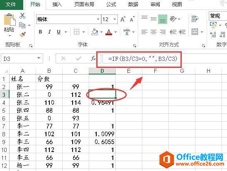The height and width of the screenshot is (171, 227).
Task: Align text left
Action: pos(144,32)
